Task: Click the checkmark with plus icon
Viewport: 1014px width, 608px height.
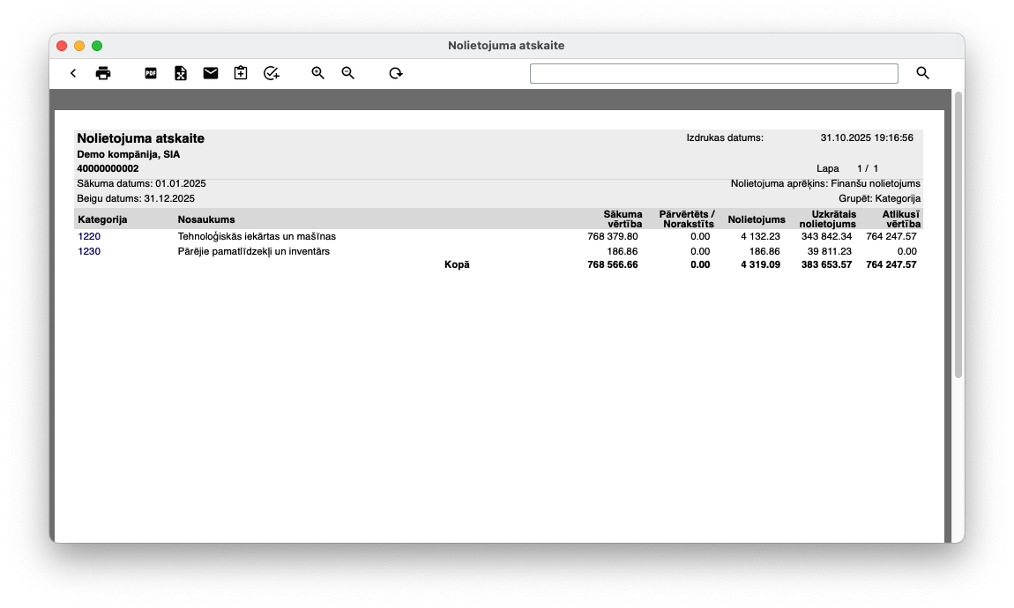Action: [272, 73]
